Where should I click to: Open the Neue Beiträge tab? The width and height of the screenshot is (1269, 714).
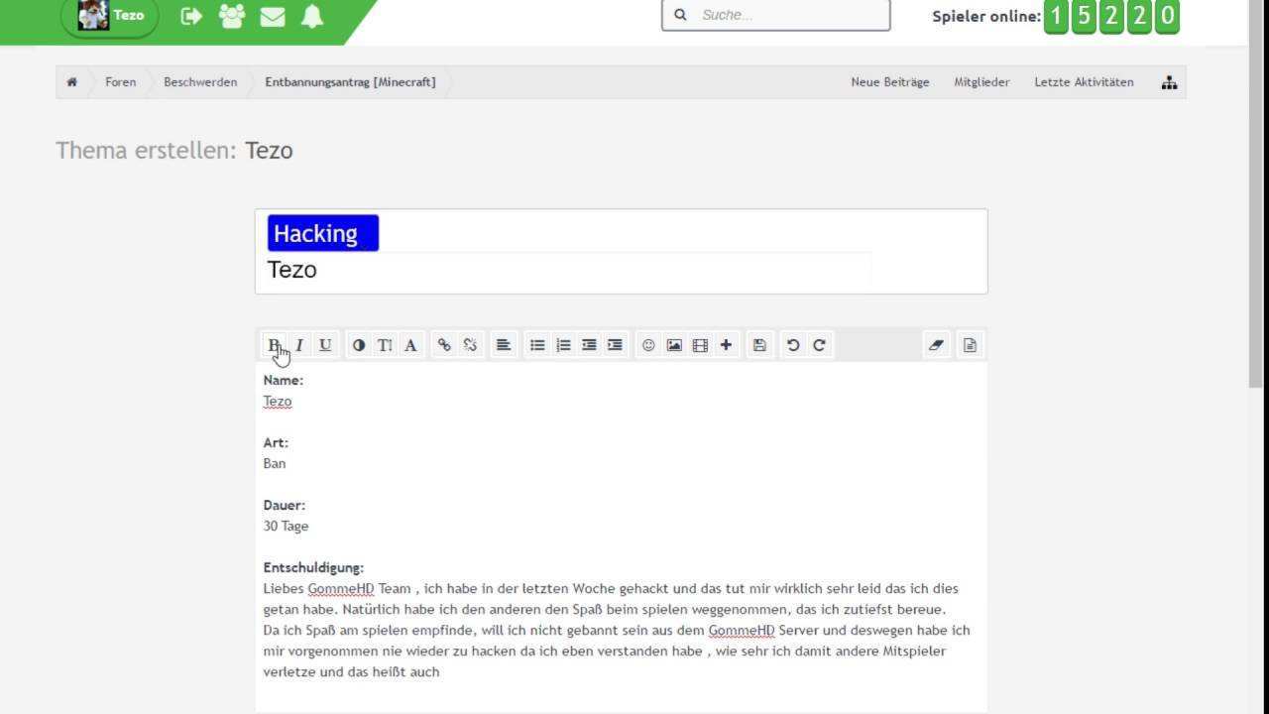pos(889,82)
